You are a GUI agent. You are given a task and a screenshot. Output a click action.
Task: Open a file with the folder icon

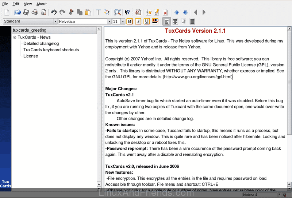click(18, 12)
